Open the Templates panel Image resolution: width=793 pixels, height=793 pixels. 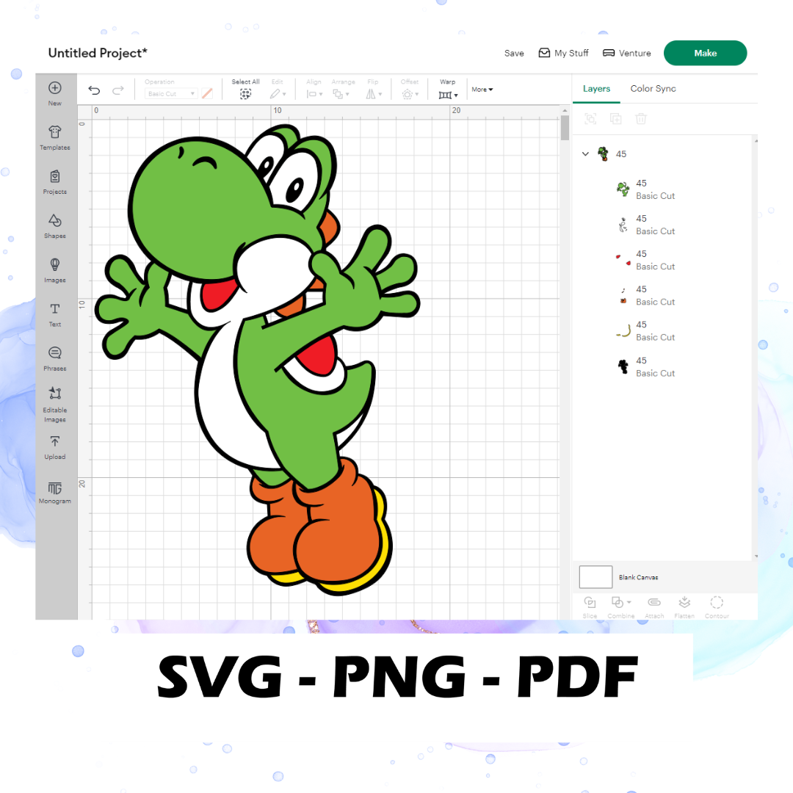54,137
